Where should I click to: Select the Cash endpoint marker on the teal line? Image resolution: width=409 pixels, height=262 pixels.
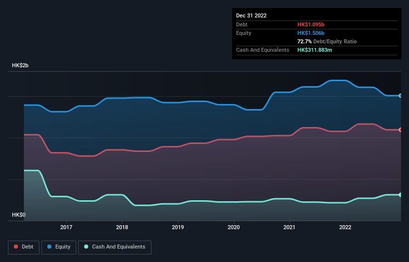(x=401, y=195)
